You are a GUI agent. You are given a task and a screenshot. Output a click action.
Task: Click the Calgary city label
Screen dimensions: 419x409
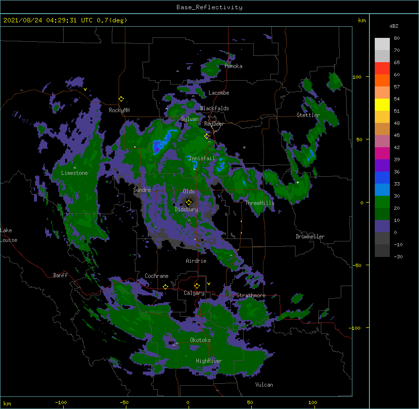(x=194, y=293)
